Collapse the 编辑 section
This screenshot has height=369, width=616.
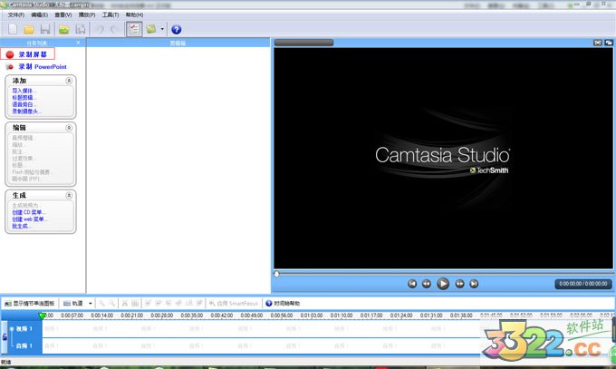coord(69,128)
